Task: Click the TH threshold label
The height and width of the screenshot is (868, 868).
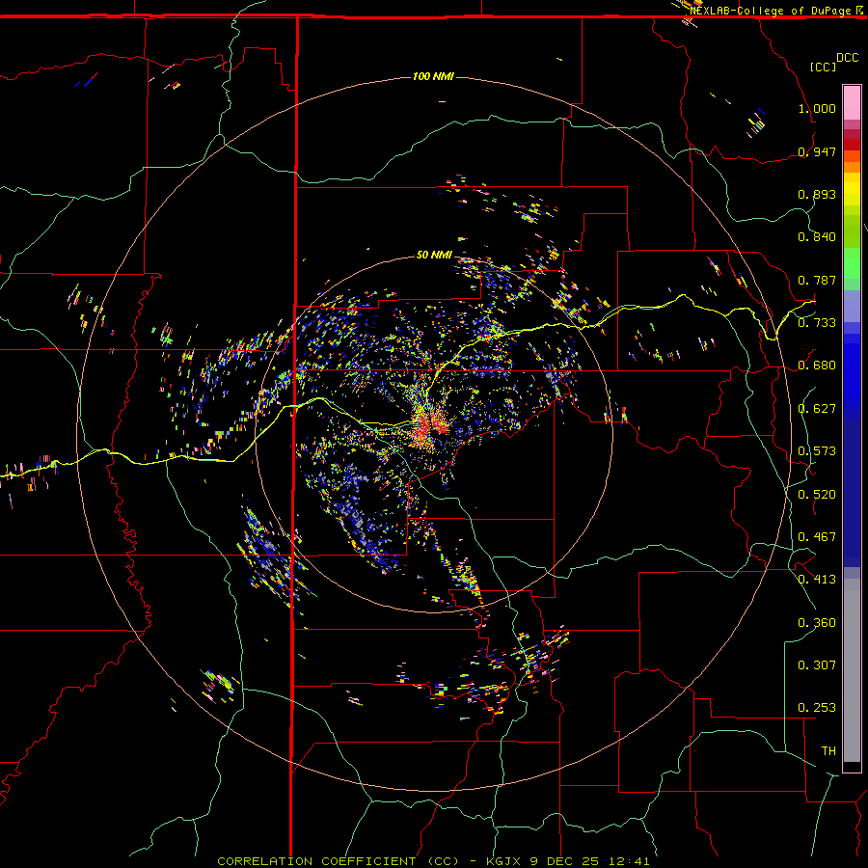Action: coord(828,751)
